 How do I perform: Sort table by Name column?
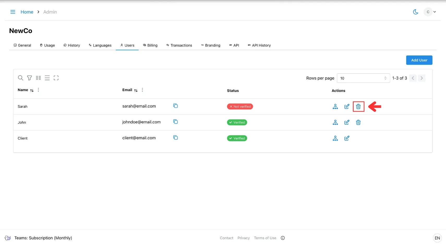coord(32,90)
